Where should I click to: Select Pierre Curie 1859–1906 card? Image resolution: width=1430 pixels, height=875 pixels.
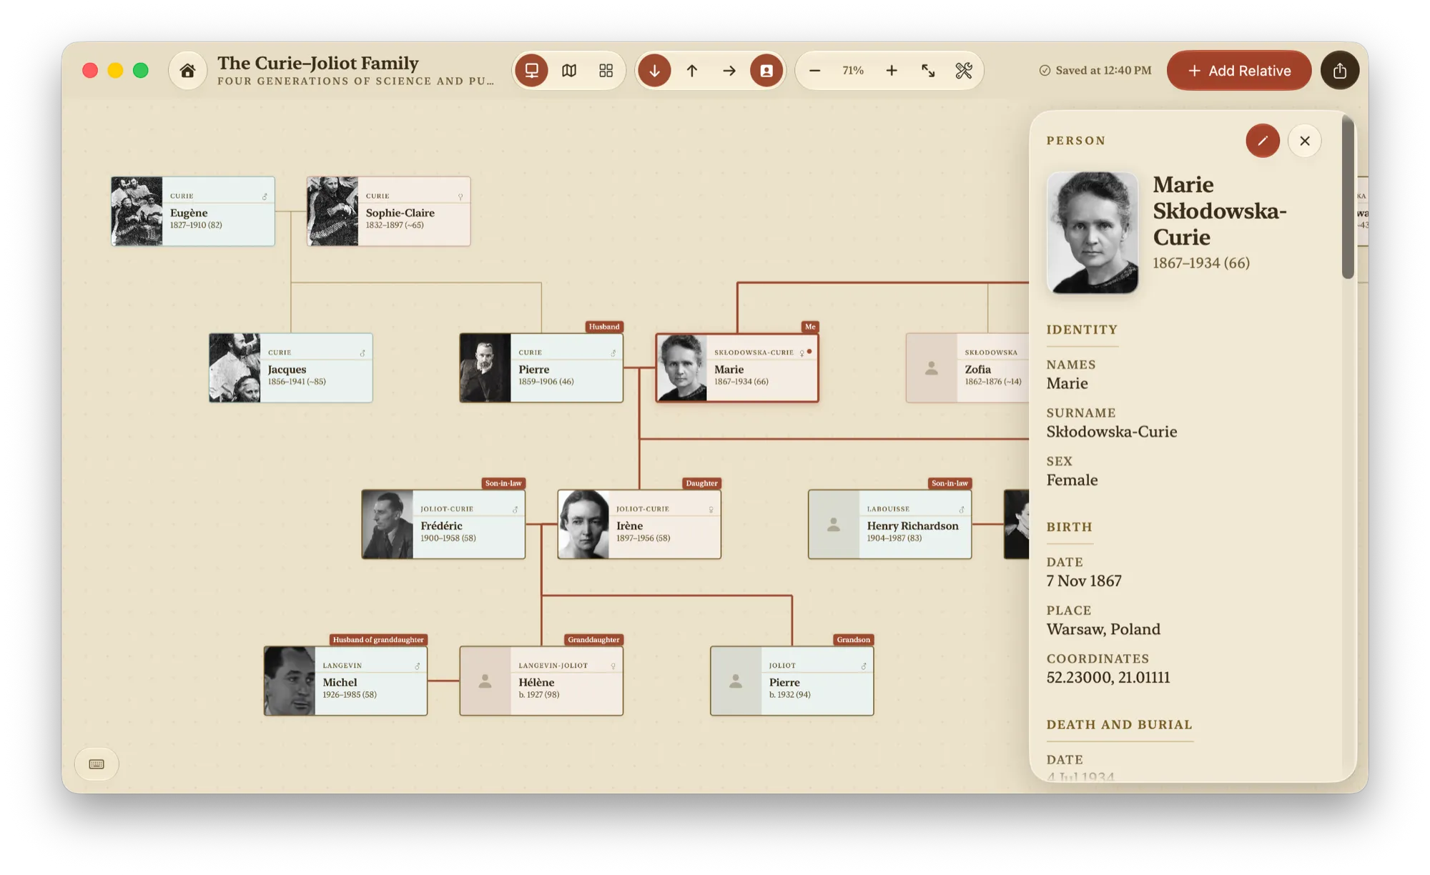[x=541, y=367]
